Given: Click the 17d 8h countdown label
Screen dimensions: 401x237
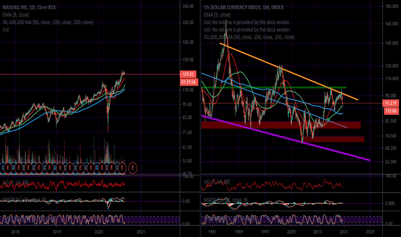Looking at the screenshot, I should click(391, 111).
